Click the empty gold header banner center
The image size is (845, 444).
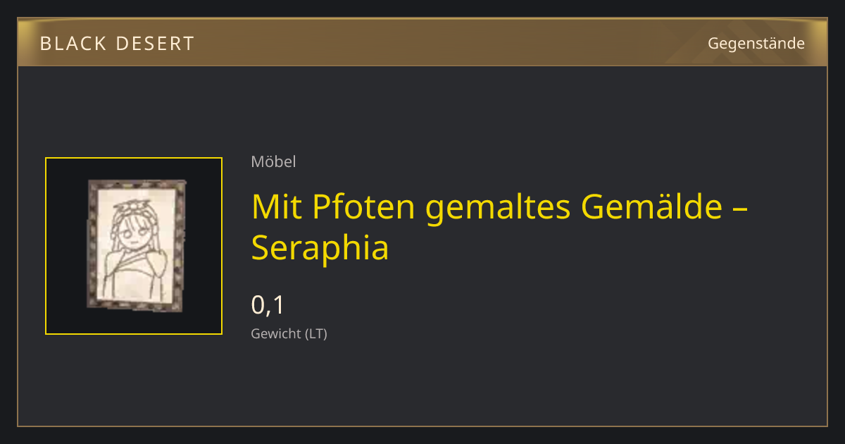coord(423,42)
